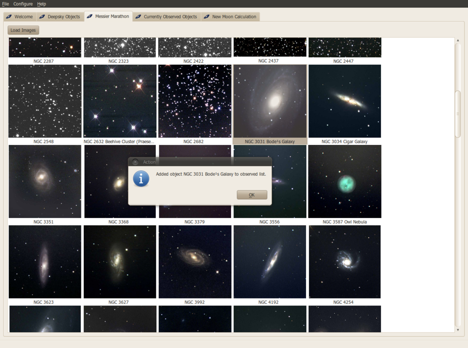
Task: Select the NGC 3587 Owl Nebula image
Action: pos(344,181)
